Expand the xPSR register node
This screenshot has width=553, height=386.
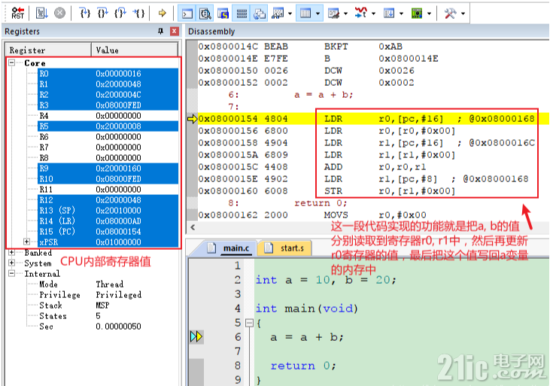27,242
